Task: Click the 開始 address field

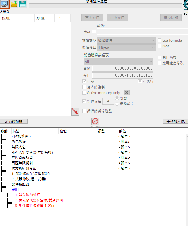Action: [x=123, y=69]
